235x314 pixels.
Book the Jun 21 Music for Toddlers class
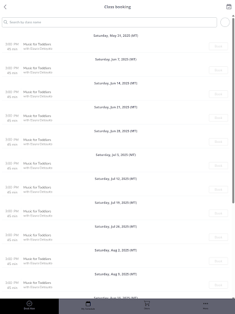218,118
